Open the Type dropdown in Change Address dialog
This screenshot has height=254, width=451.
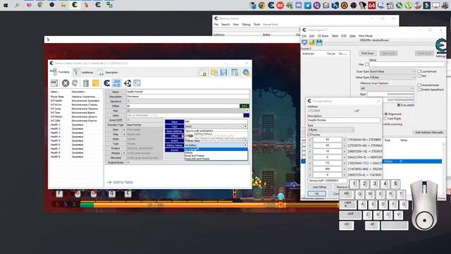click(x=330, y=130)
